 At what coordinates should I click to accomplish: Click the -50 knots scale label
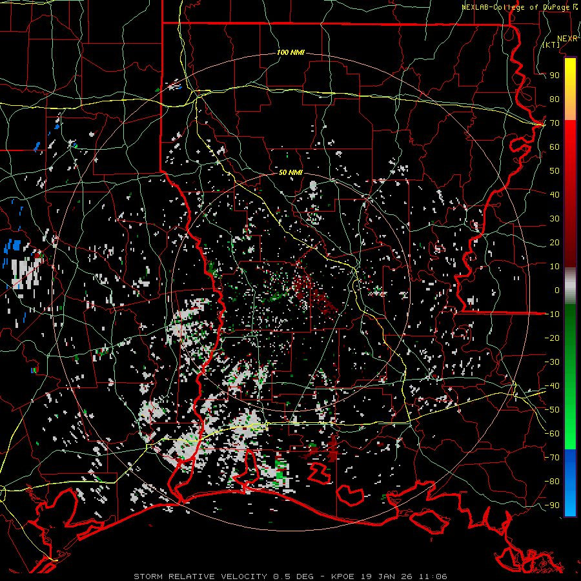(x=552, y=410)
